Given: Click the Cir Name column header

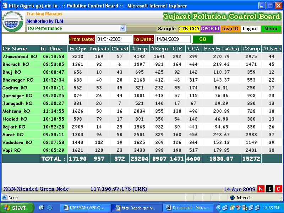Looking at the screenshot, I should pyautogui.click(x=21, y=49).
